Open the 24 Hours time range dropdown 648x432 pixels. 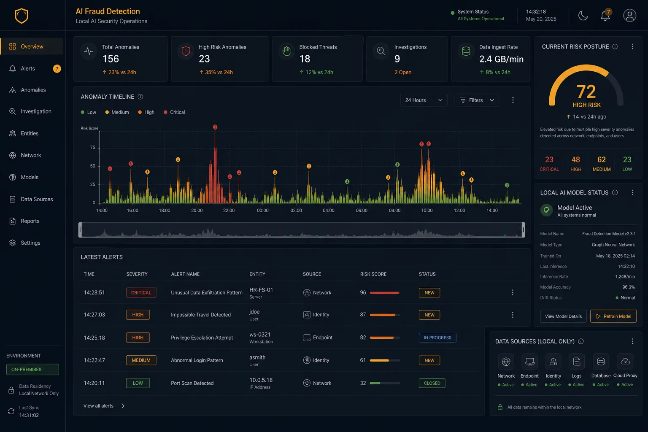pos(424,100)
